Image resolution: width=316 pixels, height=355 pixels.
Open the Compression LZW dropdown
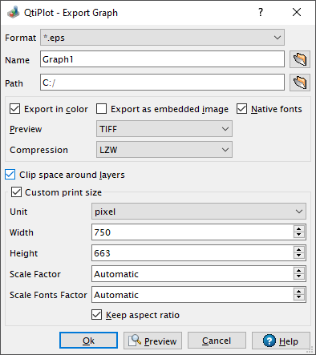164,150
